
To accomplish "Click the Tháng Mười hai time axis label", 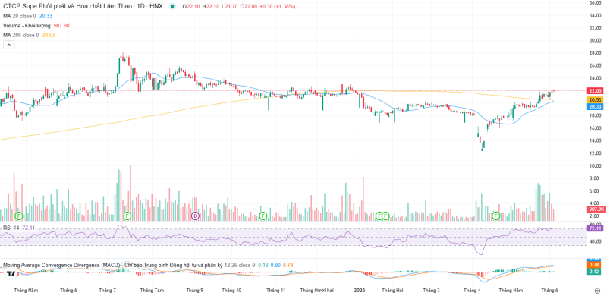I will [316, 290].
